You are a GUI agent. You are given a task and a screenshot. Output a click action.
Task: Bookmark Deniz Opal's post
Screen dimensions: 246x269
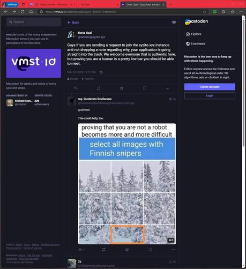(x=145, y=88)
